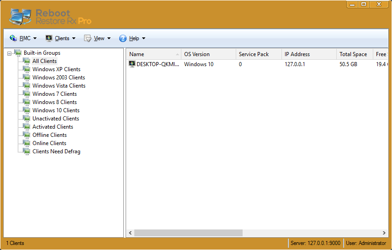Open the RMC dropdown arrow
This screenshot has height=250, width=392.
point(35,39)
